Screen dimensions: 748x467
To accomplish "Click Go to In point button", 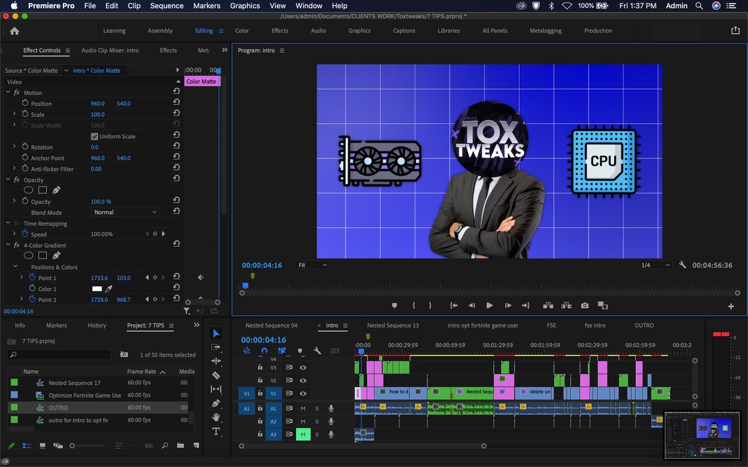I will (x=454, y=306).
